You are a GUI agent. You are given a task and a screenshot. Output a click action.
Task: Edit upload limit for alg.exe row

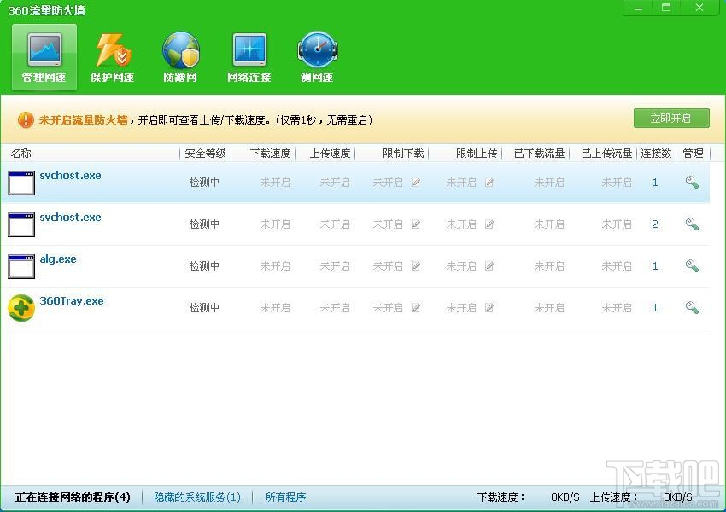[489, 266]
